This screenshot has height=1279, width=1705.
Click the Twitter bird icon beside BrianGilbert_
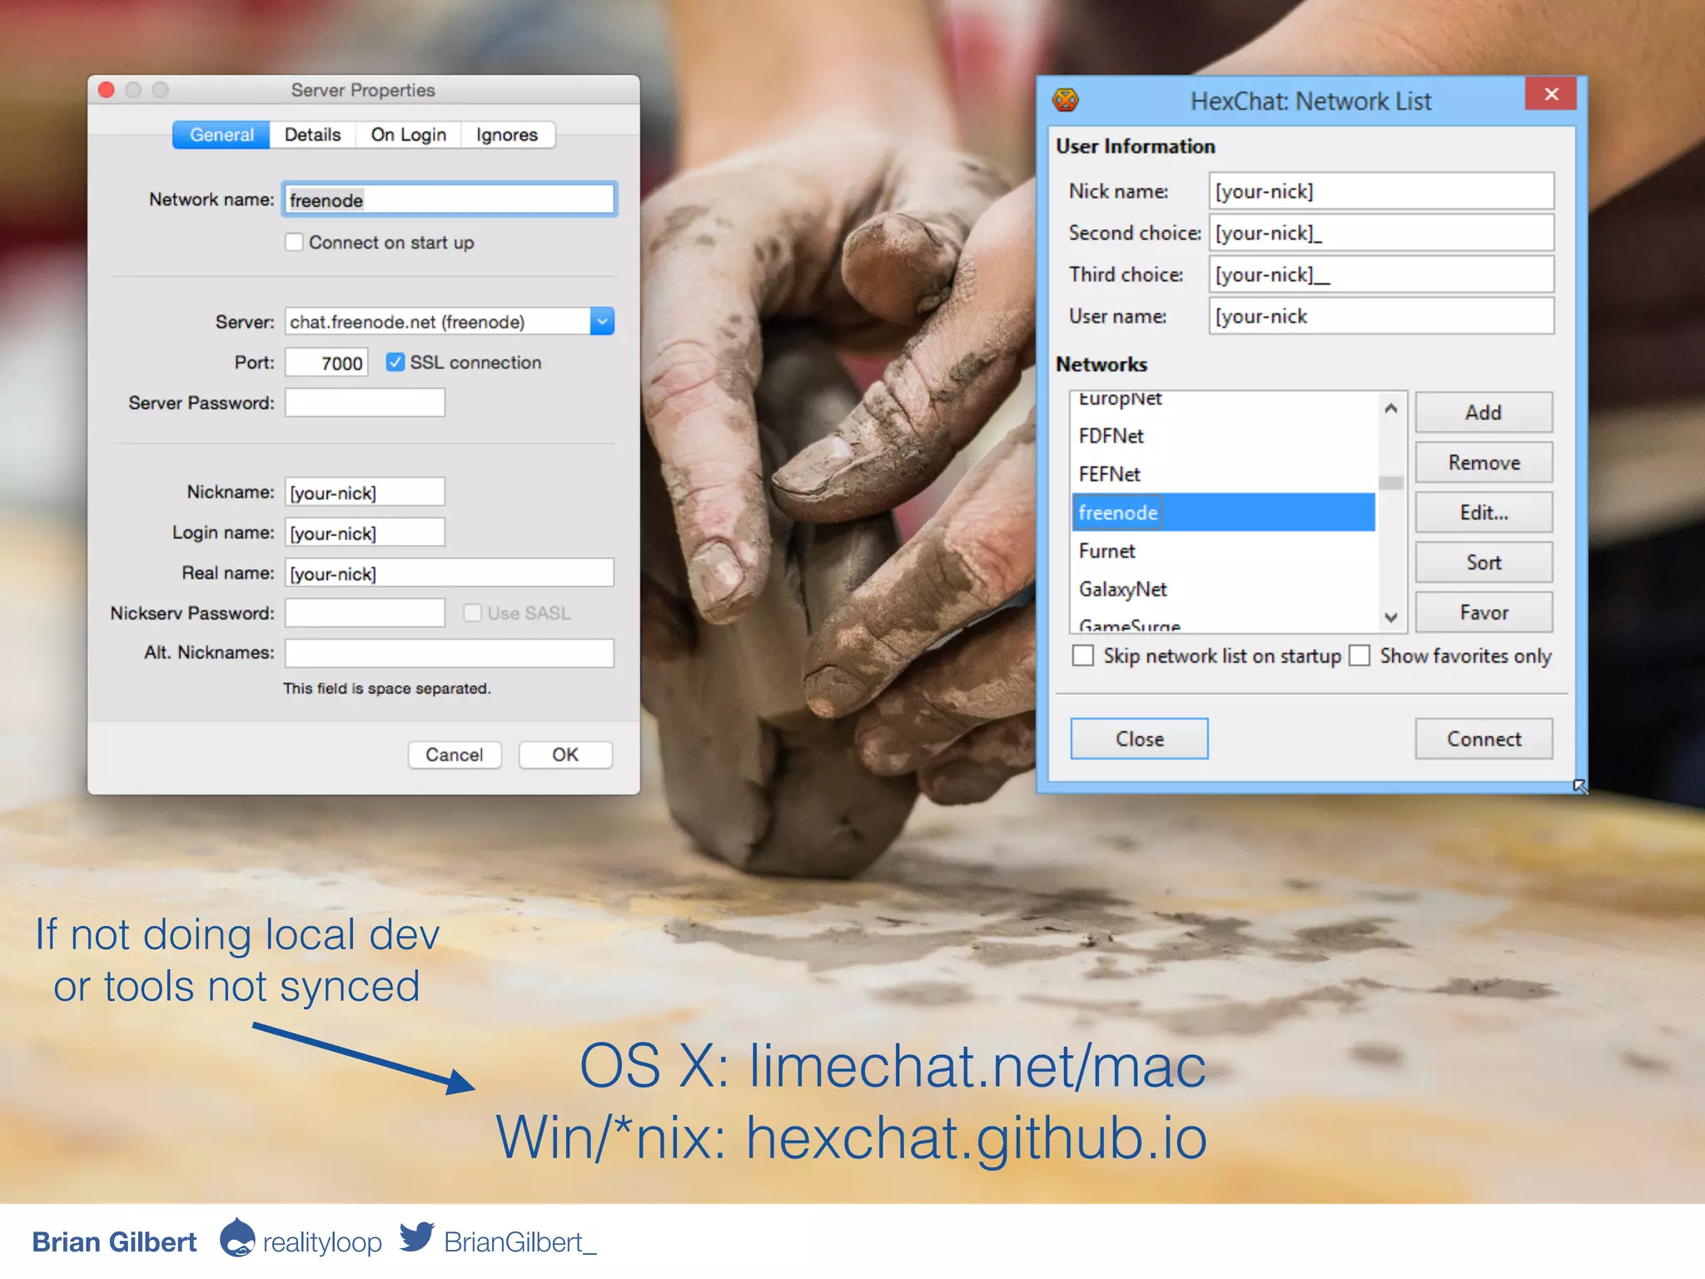(416, 1237)
